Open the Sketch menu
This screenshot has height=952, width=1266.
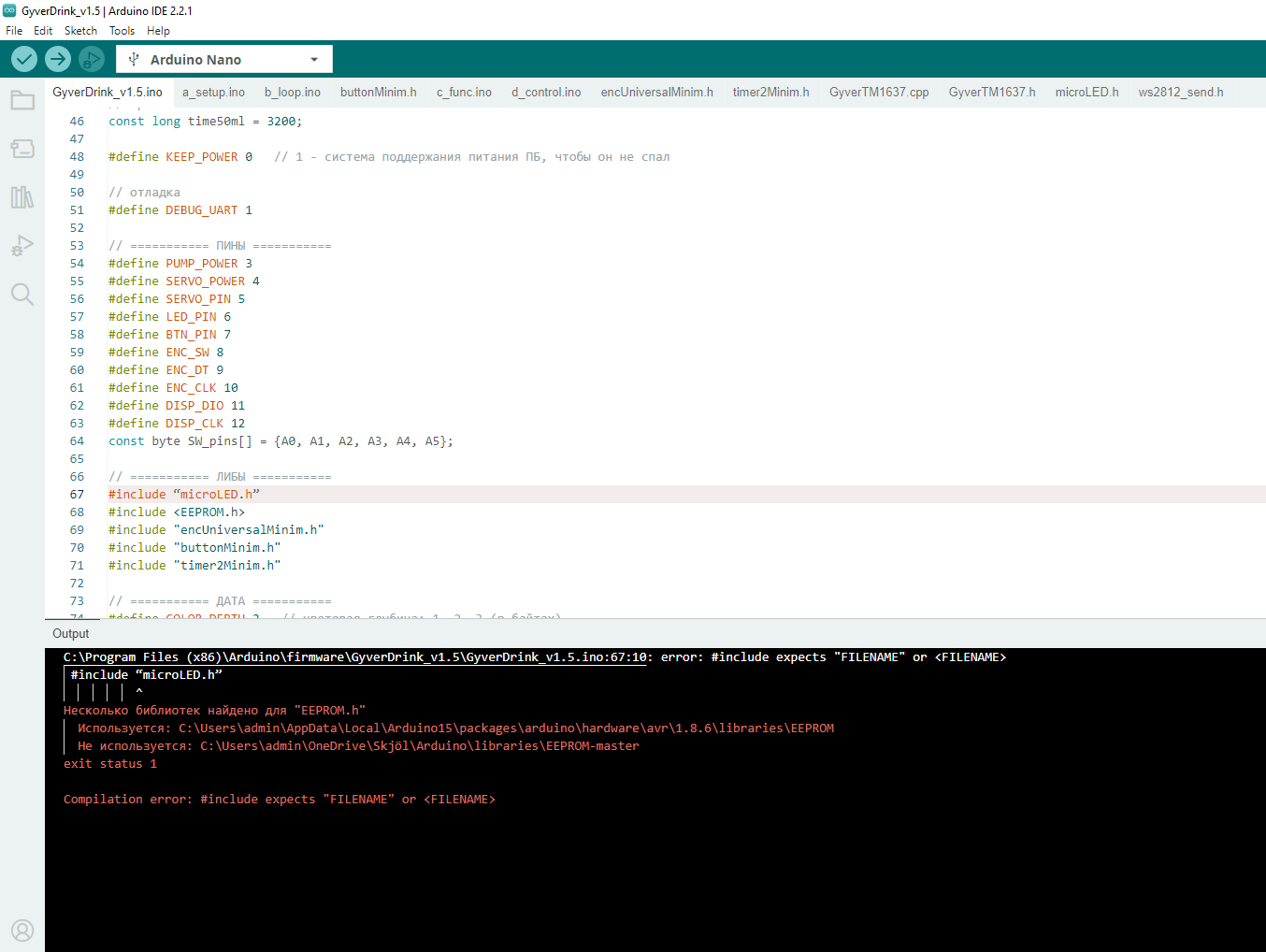click(x=80, y=31)
